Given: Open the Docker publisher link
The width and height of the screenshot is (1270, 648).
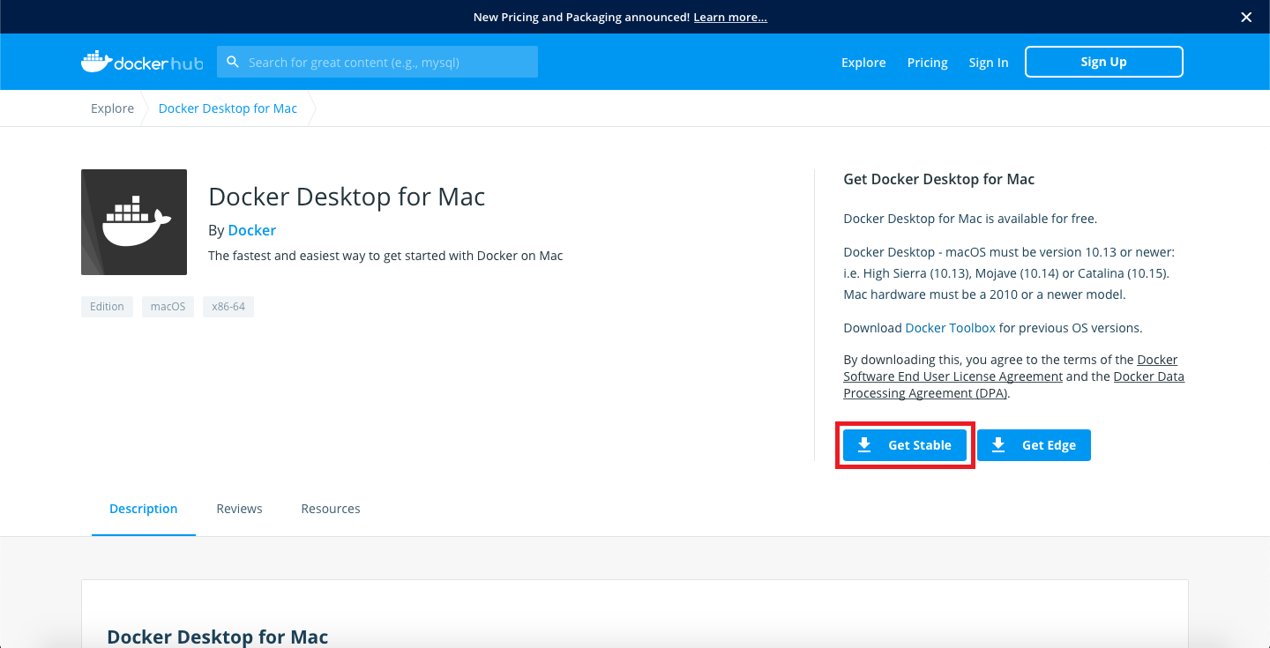Looking at the screenshot, I should tap(252, 230).
